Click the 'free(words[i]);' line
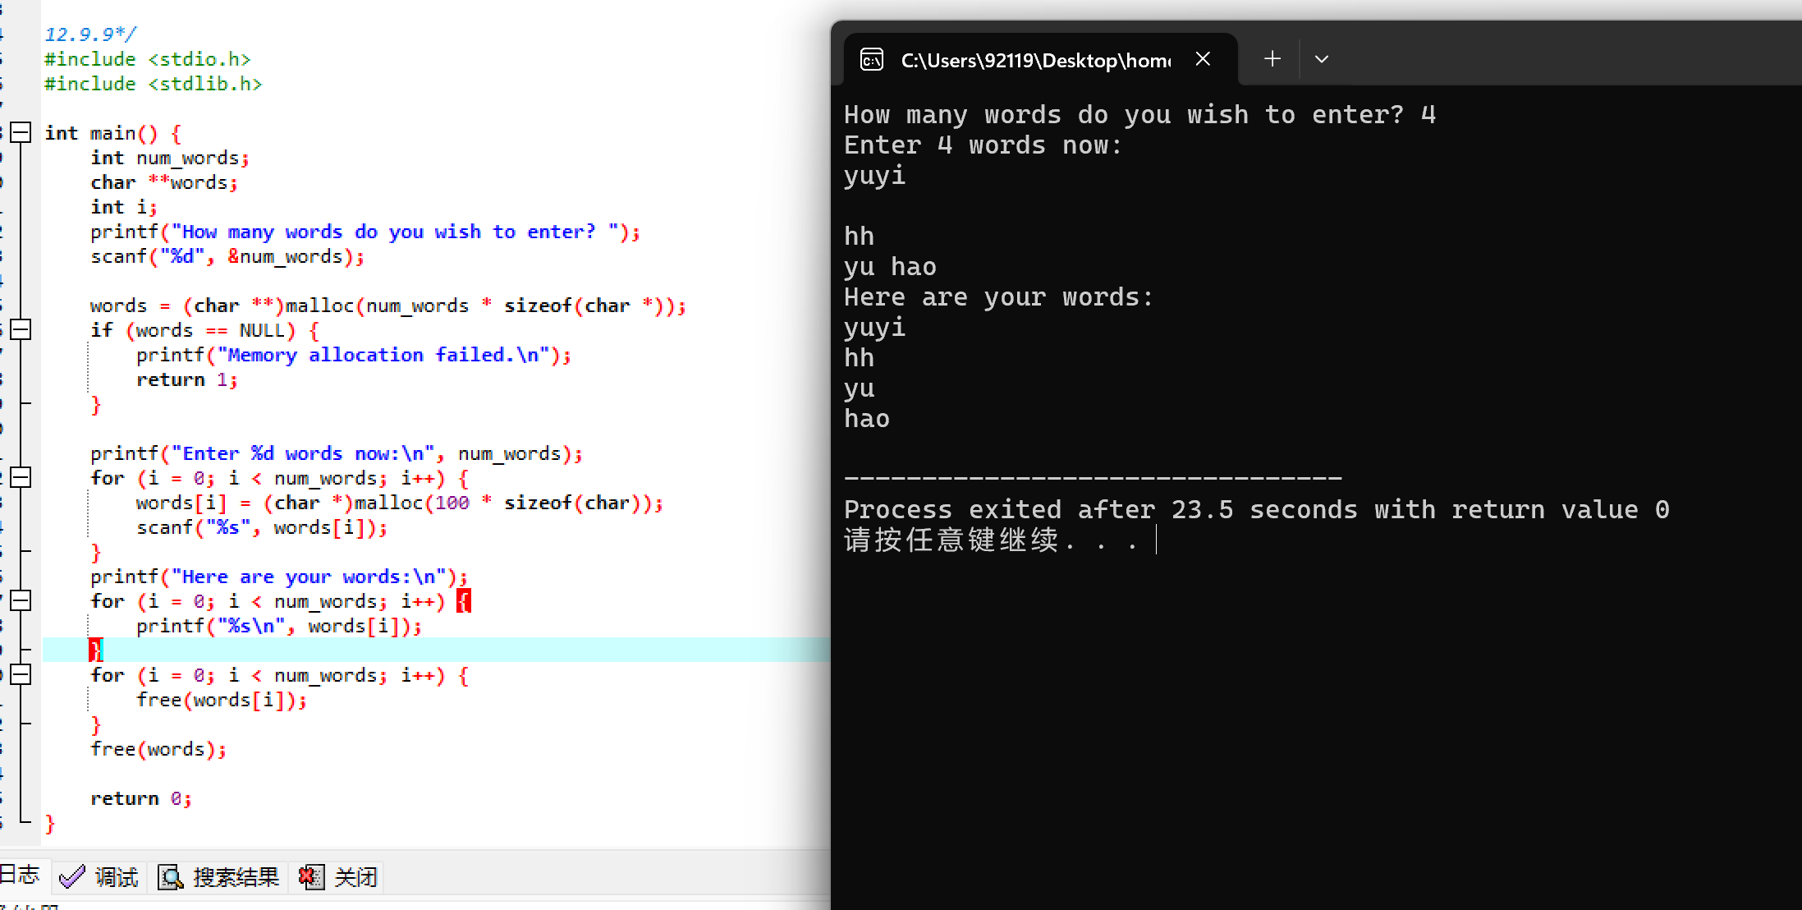The height and width of the screenshot is (910, 1802). 222,700
